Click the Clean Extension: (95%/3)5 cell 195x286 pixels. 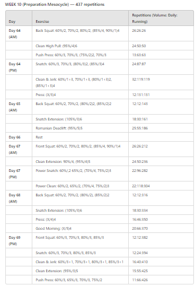point(81,271)
